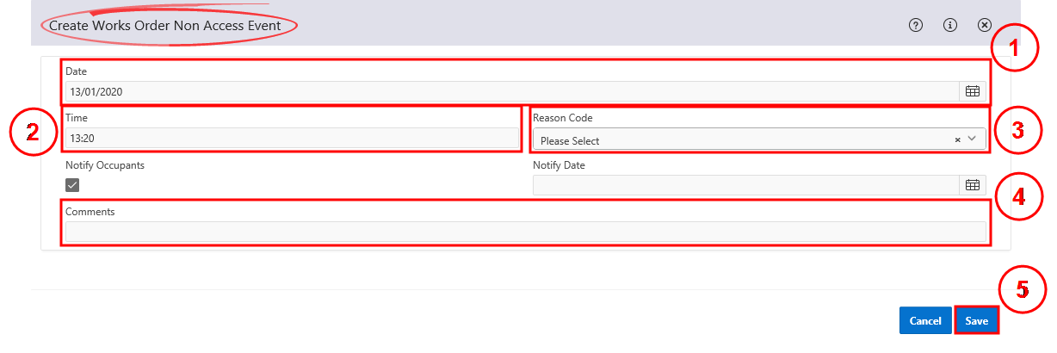The width and height of the screenshot is (1057, 353).
Task: Open the calendar picker for Notify Date
Action: (x=972, y=185)
